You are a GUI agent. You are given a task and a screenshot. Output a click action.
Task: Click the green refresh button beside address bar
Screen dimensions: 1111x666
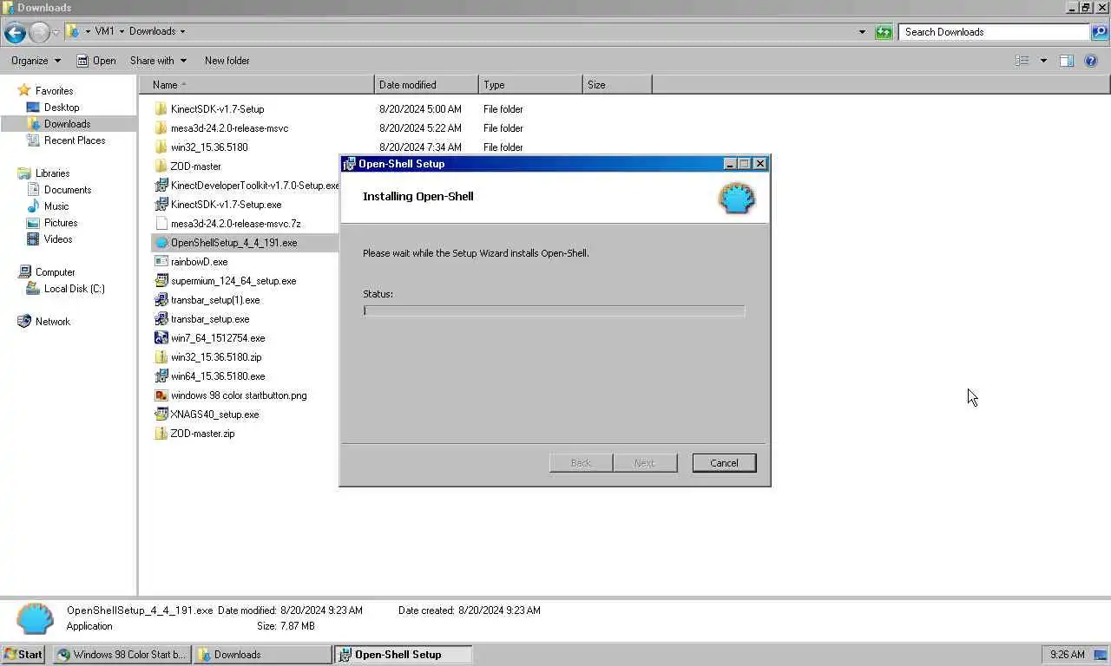point(884,32)
